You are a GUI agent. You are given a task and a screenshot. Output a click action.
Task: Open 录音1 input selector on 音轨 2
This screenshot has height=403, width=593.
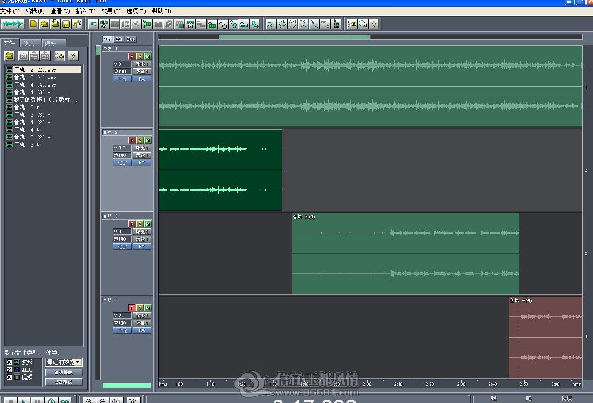(x=142, y=155)
